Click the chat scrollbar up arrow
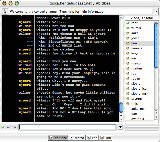The image size is (160, 142). [121, 115]
